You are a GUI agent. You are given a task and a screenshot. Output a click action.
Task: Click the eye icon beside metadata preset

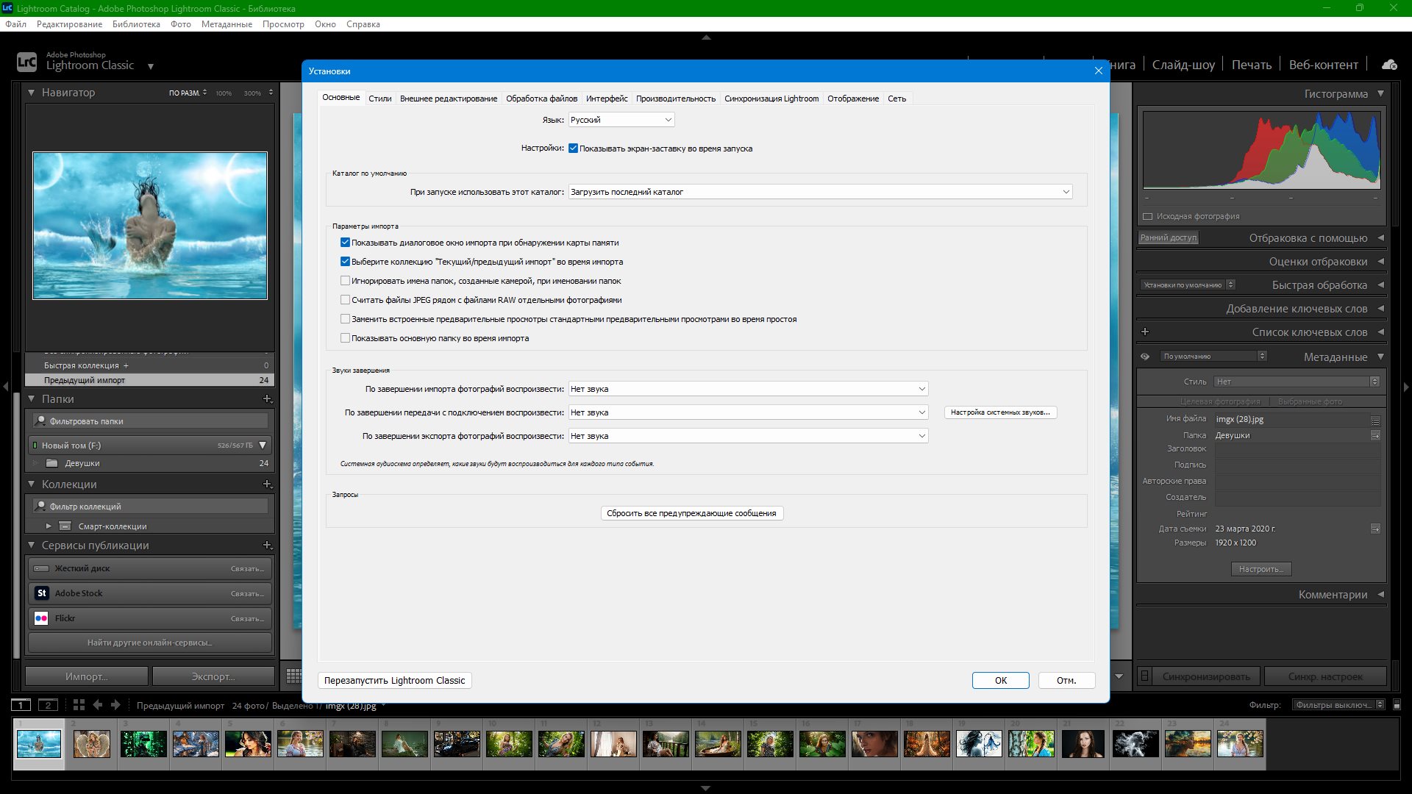pyautogui.click(x=1145, y=357)
